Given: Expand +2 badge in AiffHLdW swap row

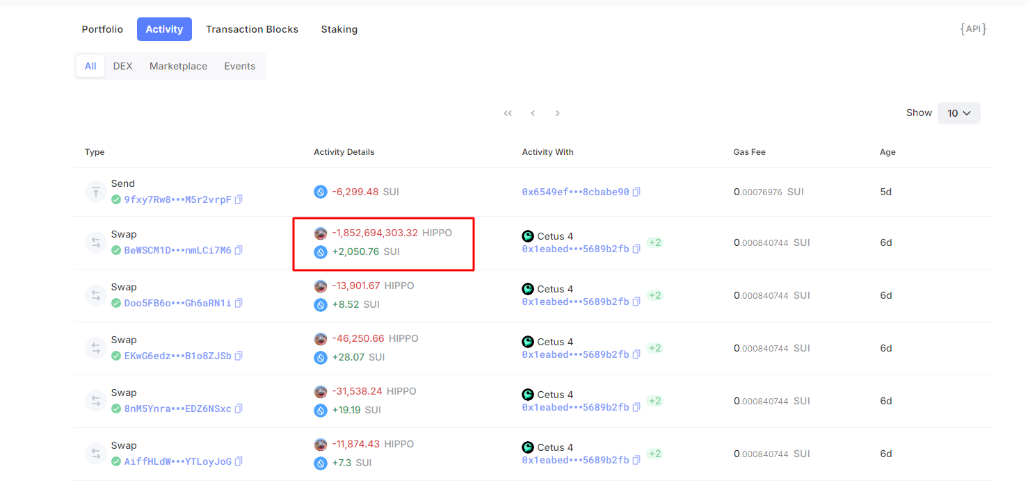Looking at the screenshot, I should (x=654, y=454).
